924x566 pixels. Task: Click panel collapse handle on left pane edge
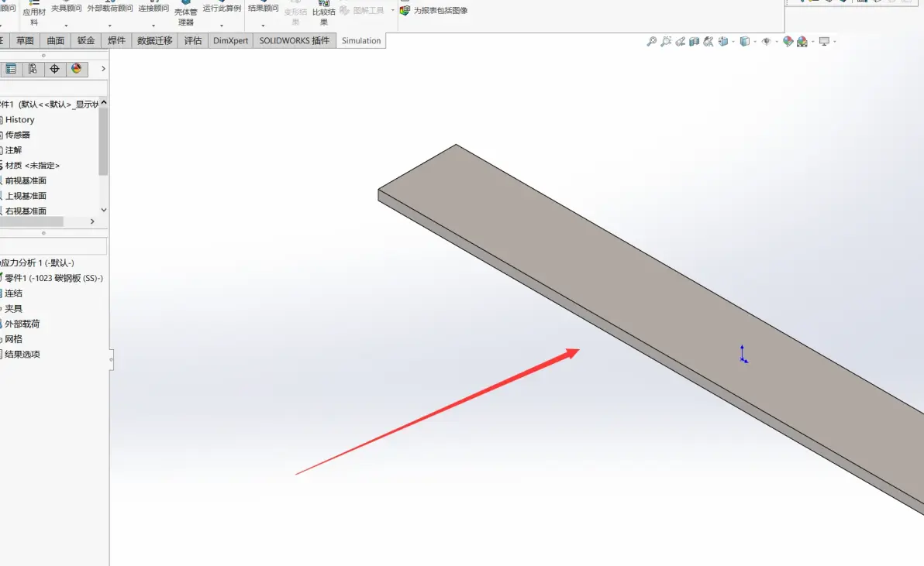(x=112, y=359)
